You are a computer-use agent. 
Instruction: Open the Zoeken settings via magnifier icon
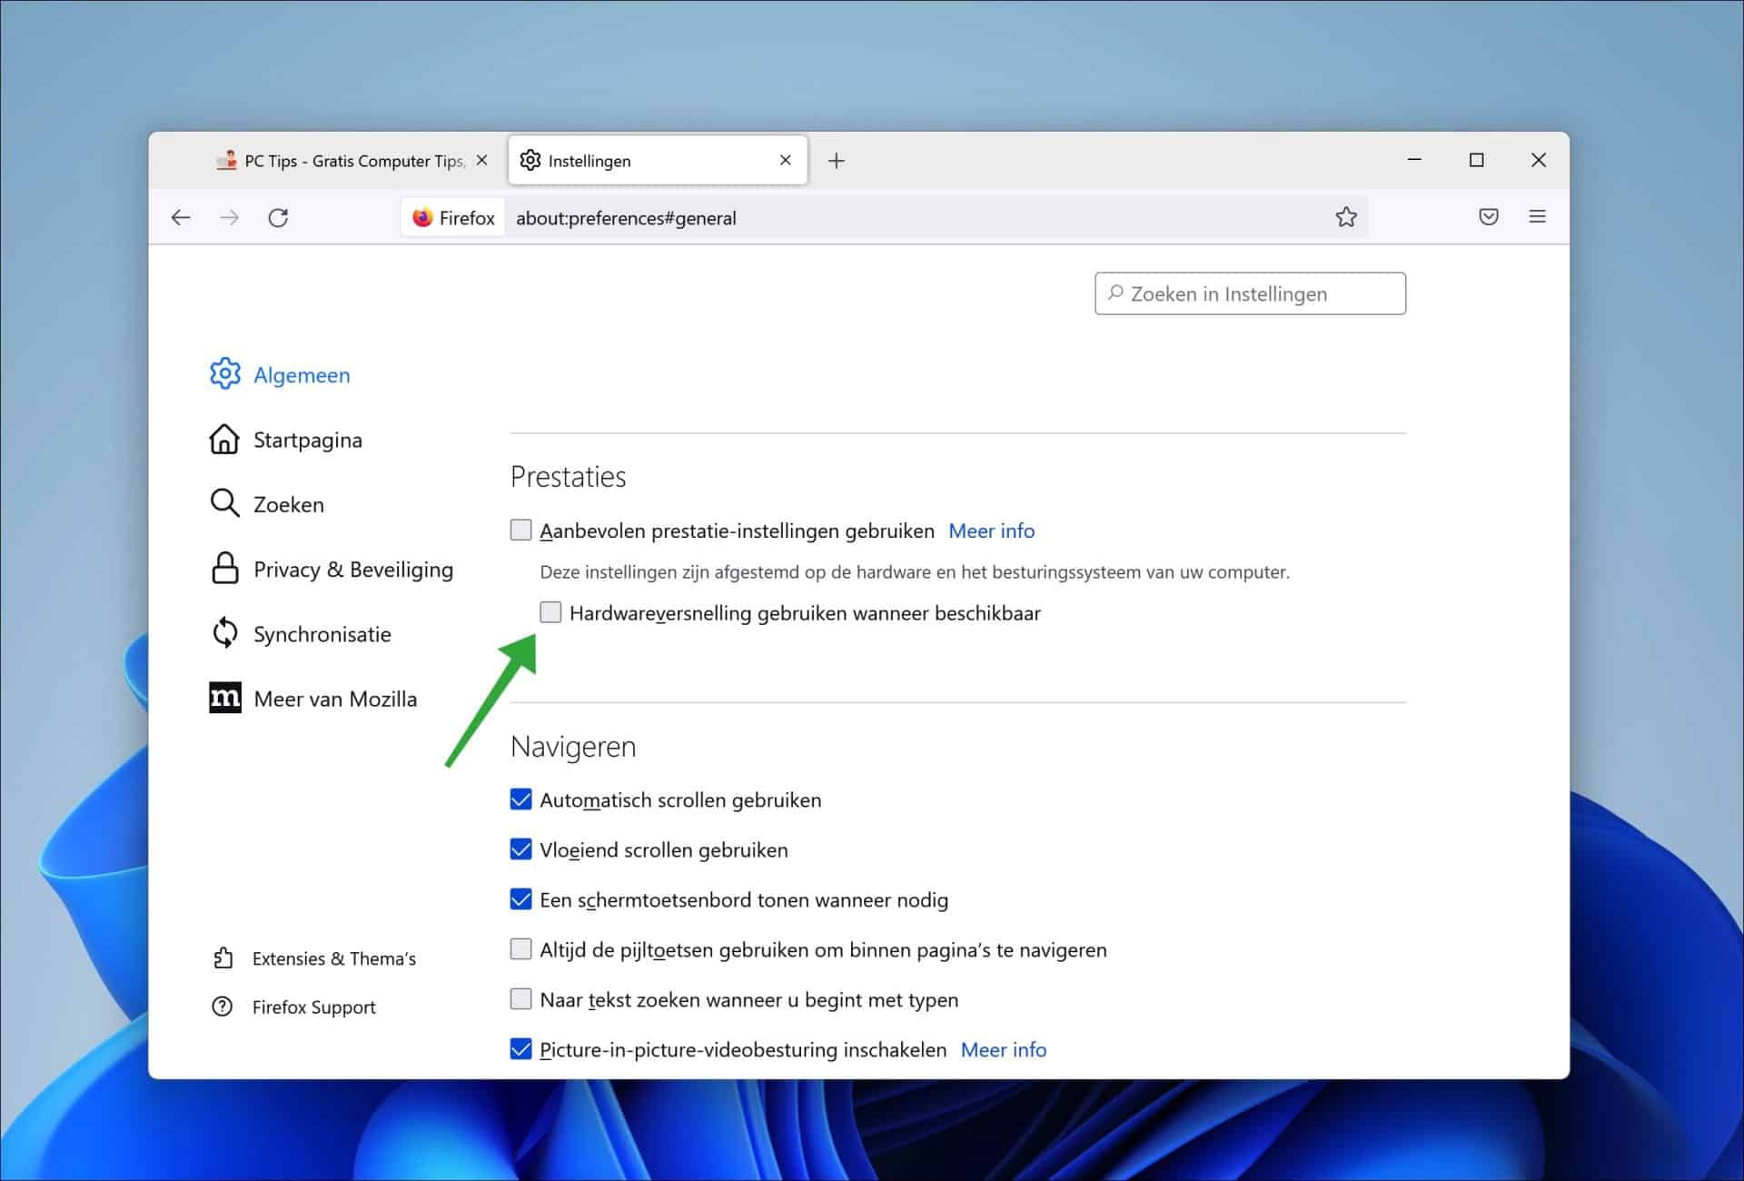(x=224, y=503)
